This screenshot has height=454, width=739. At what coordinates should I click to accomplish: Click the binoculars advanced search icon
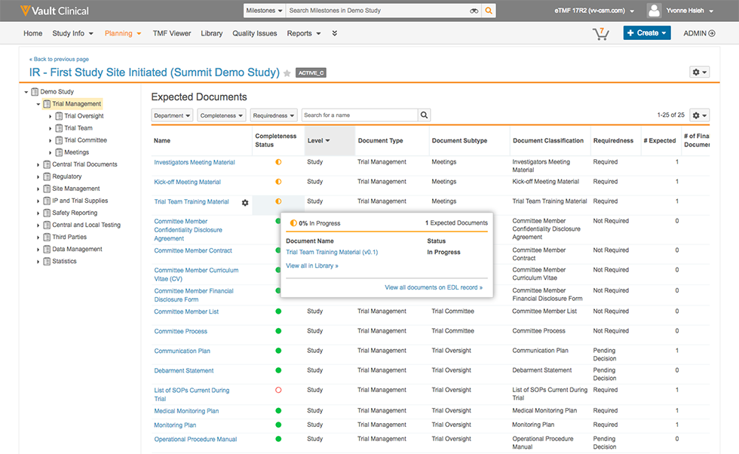[474, 11]
